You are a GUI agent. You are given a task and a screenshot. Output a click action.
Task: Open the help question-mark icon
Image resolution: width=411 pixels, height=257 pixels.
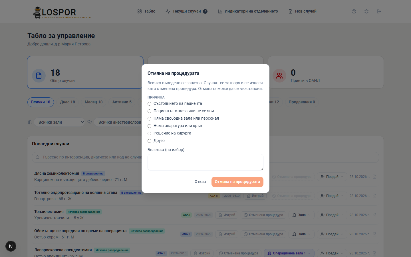pyautogui.click(x=354, y=11)
